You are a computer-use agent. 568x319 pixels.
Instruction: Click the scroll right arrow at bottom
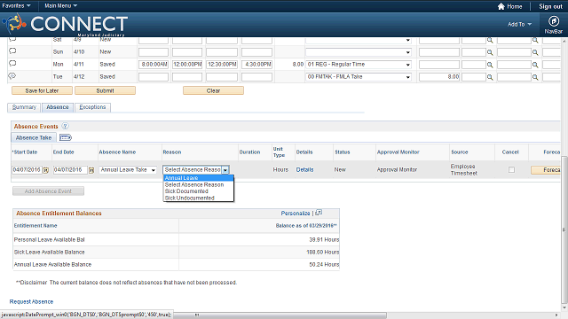pyautogui.click(x=556, y=315)
